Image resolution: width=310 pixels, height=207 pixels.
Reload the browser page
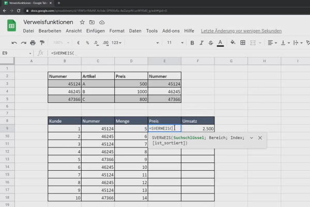click(x=19, y=11)
